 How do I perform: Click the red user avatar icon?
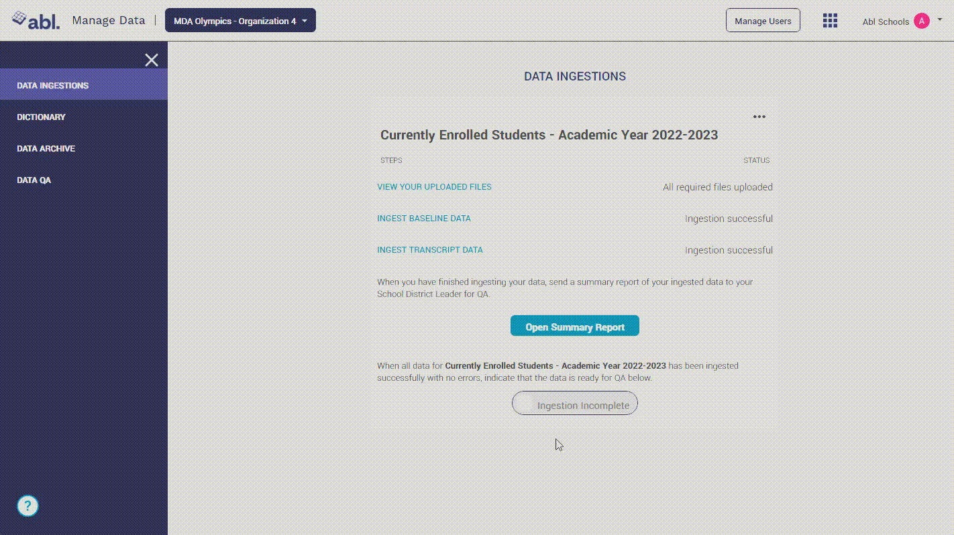pyautogui.click(x=922, y=21)
